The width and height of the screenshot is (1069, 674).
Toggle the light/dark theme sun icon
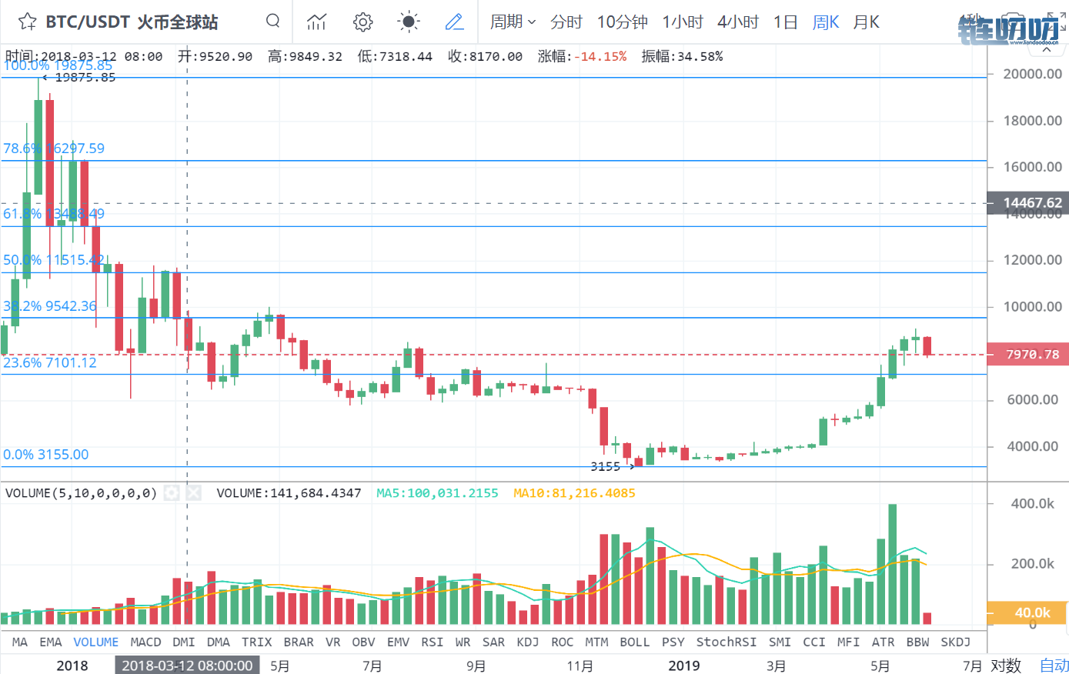[409, 22]
